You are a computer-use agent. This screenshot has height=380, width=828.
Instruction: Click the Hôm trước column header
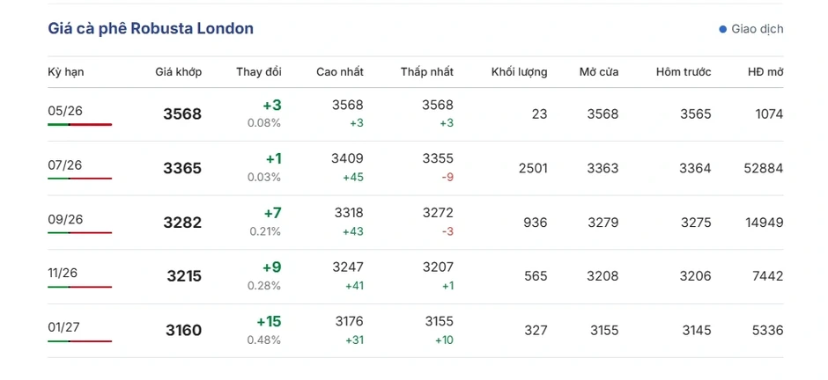684,72
